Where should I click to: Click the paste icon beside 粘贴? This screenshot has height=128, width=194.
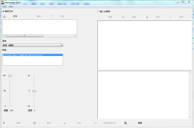coord(123,17)
